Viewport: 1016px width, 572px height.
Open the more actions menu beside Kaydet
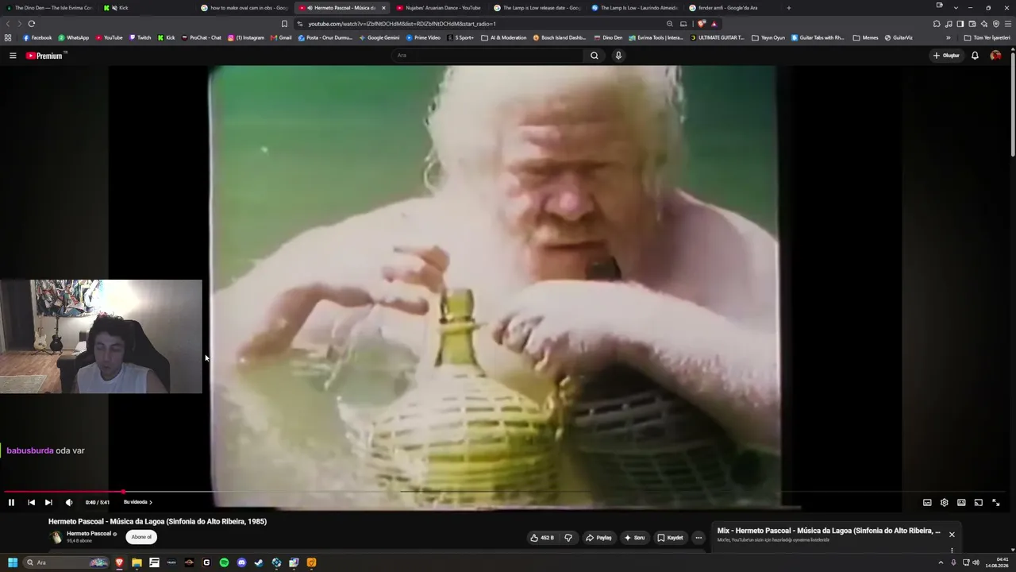[x=698, y=538]
